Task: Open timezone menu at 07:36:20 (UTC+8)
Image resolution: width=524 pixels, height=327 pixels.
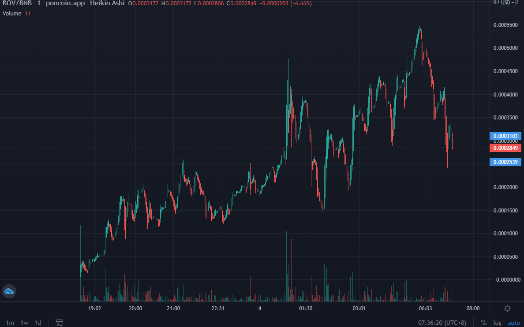Action: (442, 323)
